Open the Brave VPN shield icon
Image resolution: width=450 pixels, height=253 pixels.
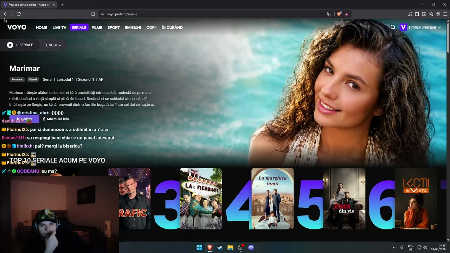[x=438, y=14]
